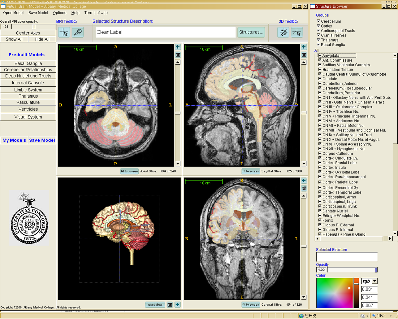The height and width of the screenshot is (319, 398).
Task: Load the Basal Ganglia pre-built model
Action: pos(28,63)
